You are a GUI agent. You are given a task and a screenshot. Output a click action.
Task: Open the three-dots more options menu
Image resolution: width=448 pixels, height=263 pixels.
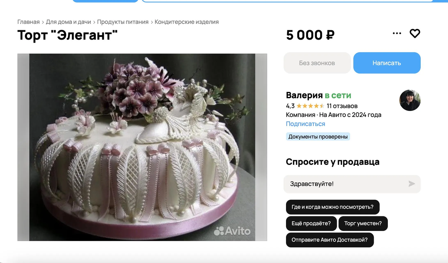[397, 34]
